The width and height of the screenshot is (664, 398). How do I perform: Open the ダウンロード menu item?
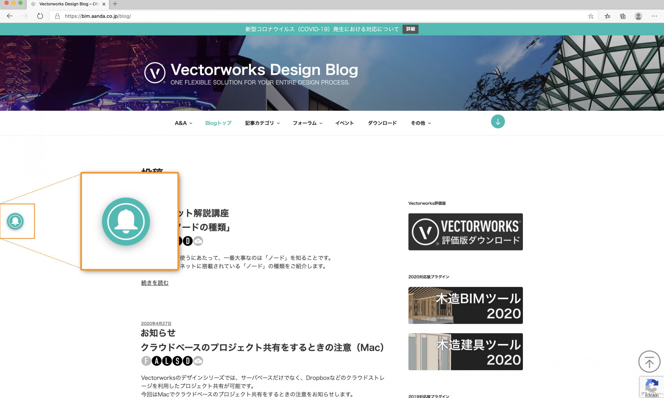point(382,123)
